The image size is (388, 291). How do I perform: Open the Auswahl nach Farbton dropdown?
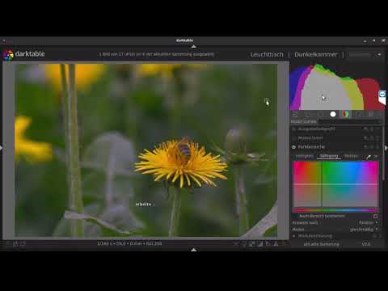335,223
